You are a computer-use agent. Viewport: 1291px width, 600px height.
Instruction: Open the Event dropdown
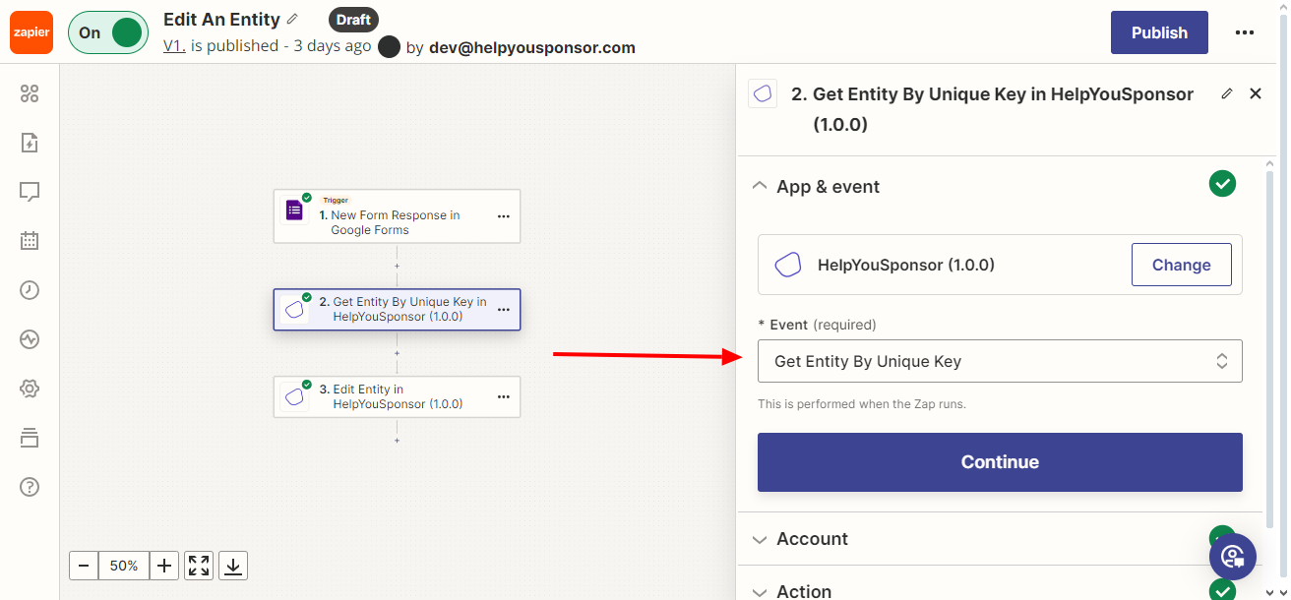1000,361
